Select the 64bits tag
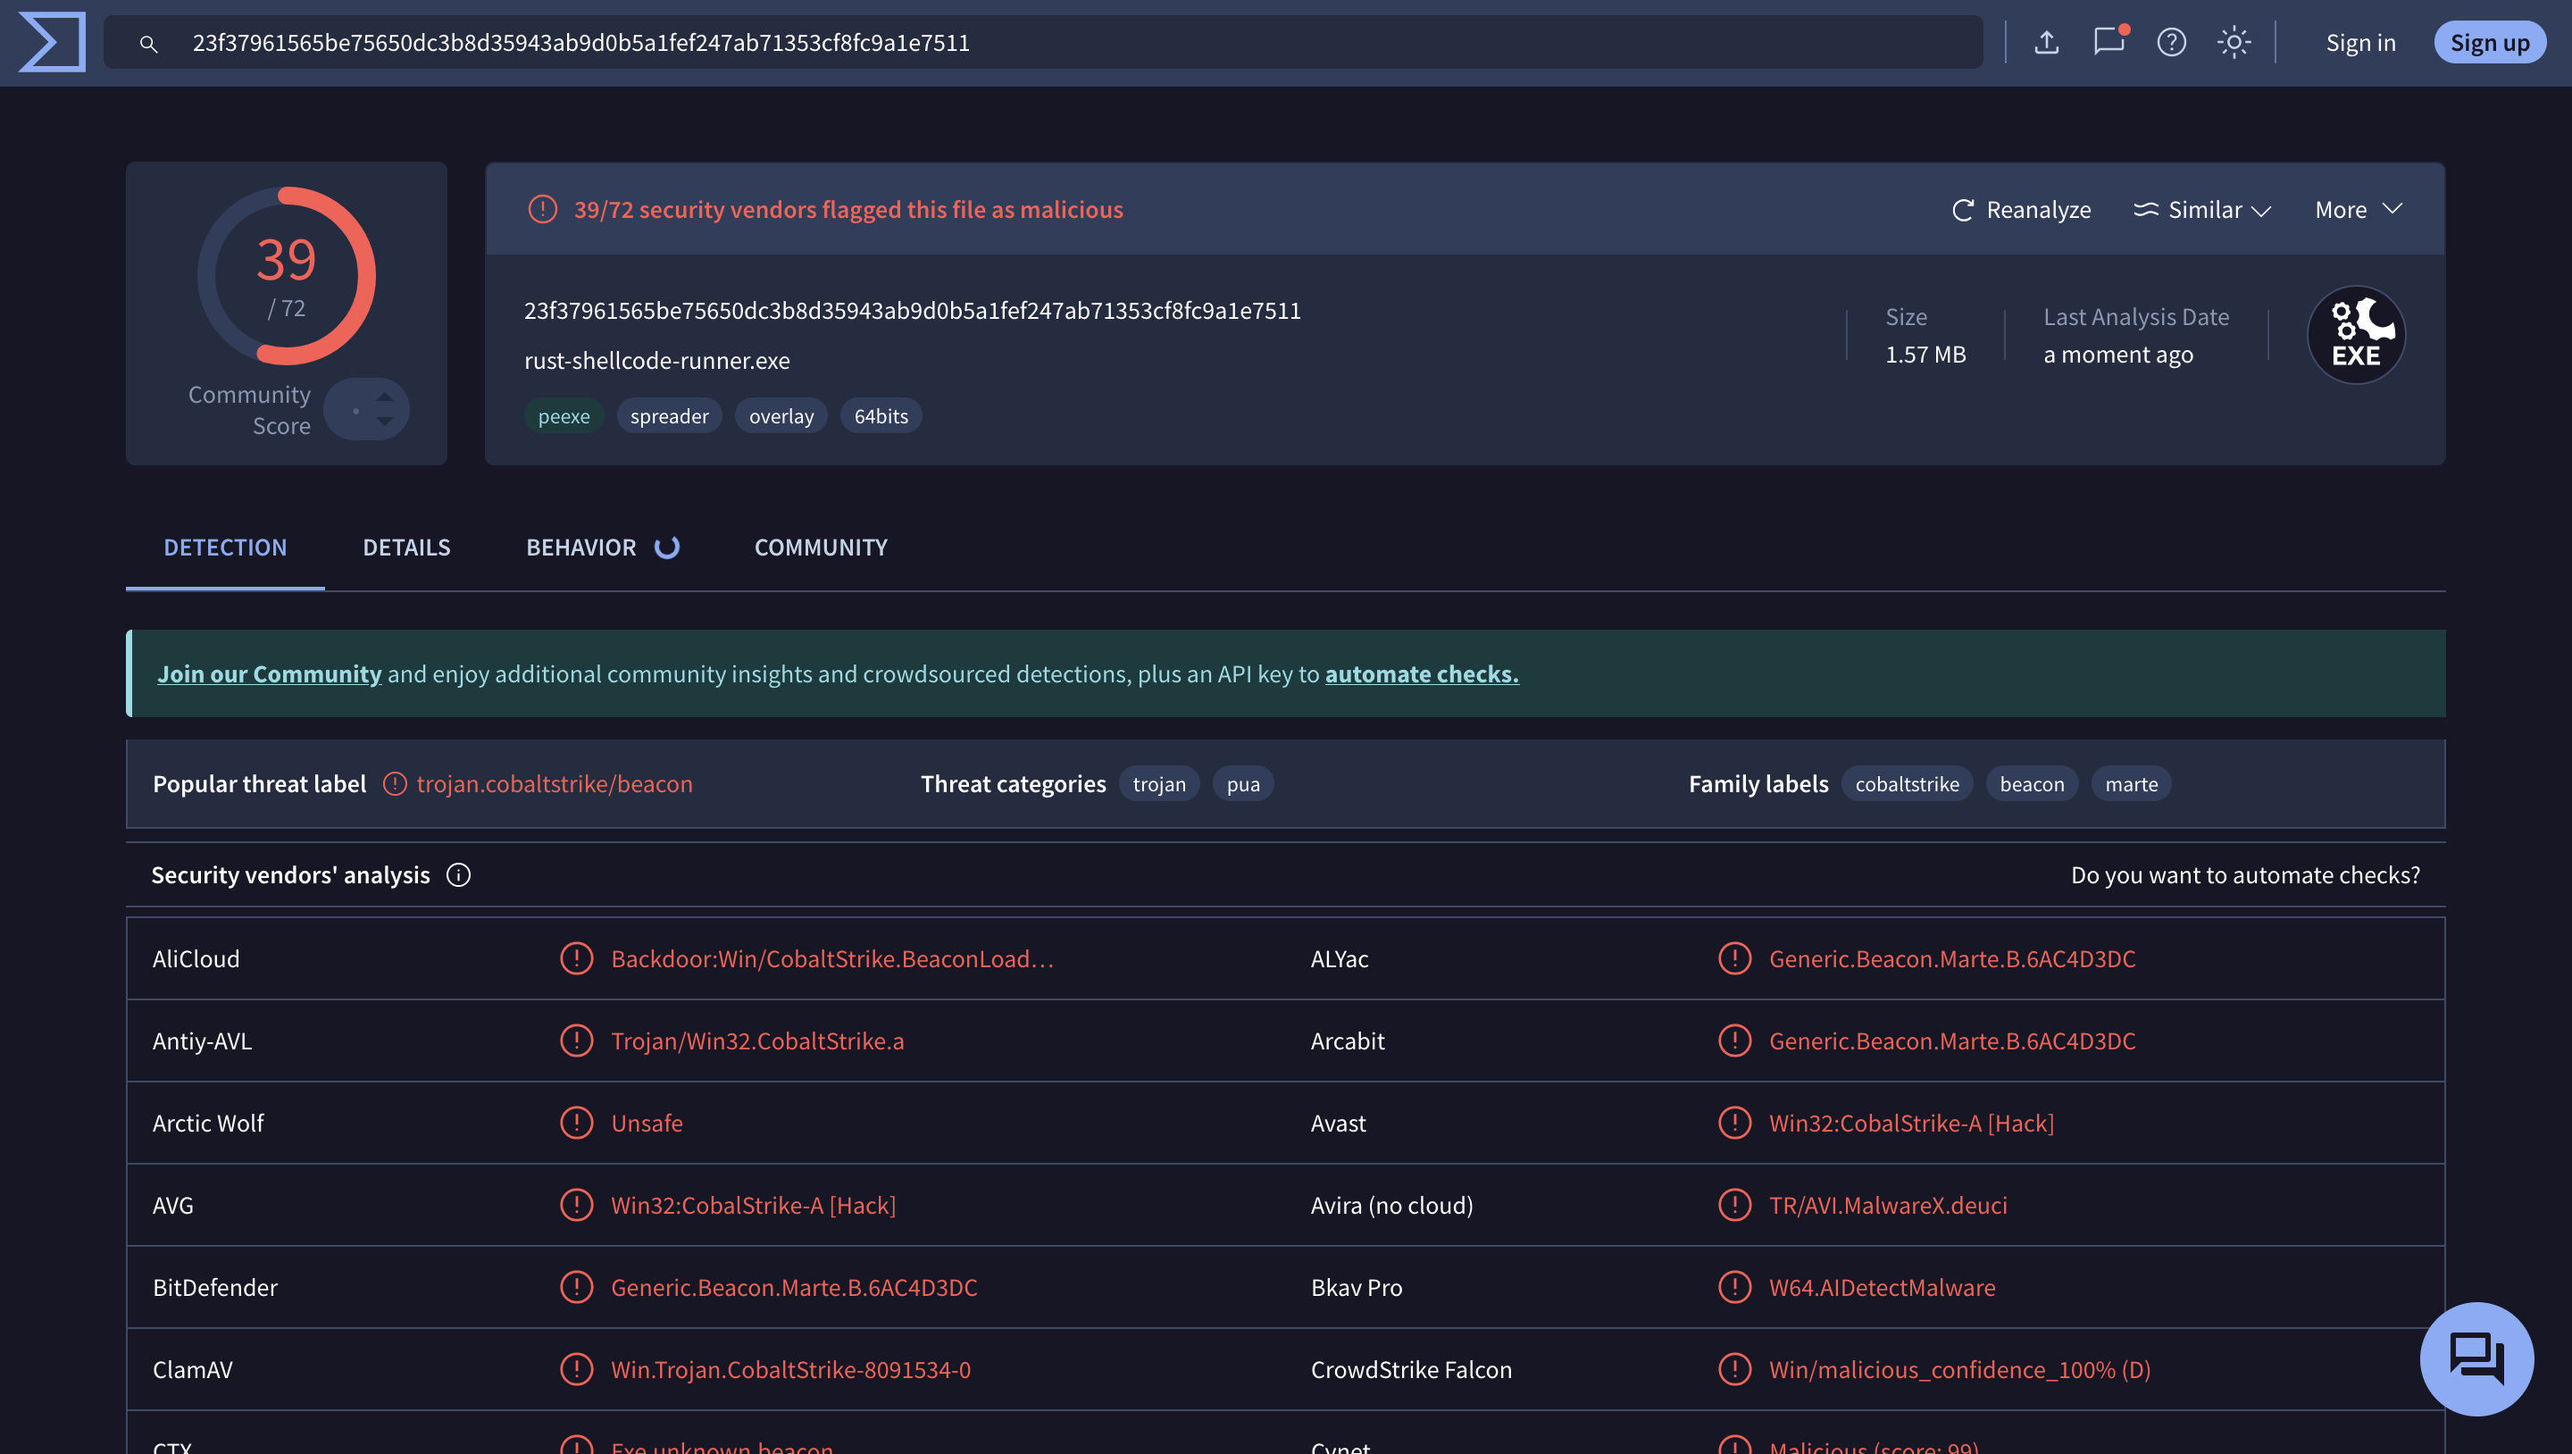 click(881, 416)
